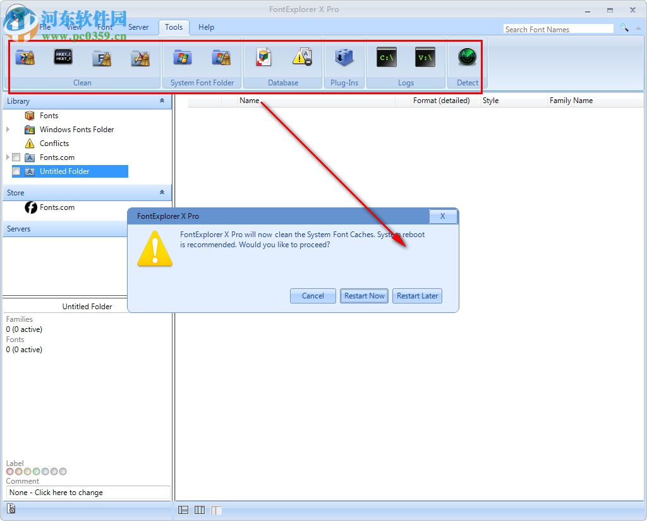Choose Restart Later
Viewport: 647px width, 521px height.
tap(417, 295)
